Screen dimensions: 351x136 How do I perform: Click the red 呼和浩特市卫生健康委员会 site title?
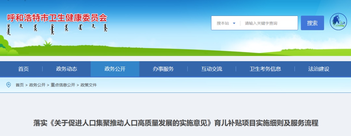pos(57,18)
